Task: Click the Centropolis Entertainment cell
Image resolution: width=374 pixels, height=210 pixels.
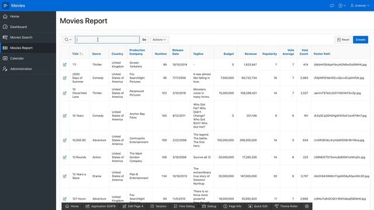Action: 139,140
